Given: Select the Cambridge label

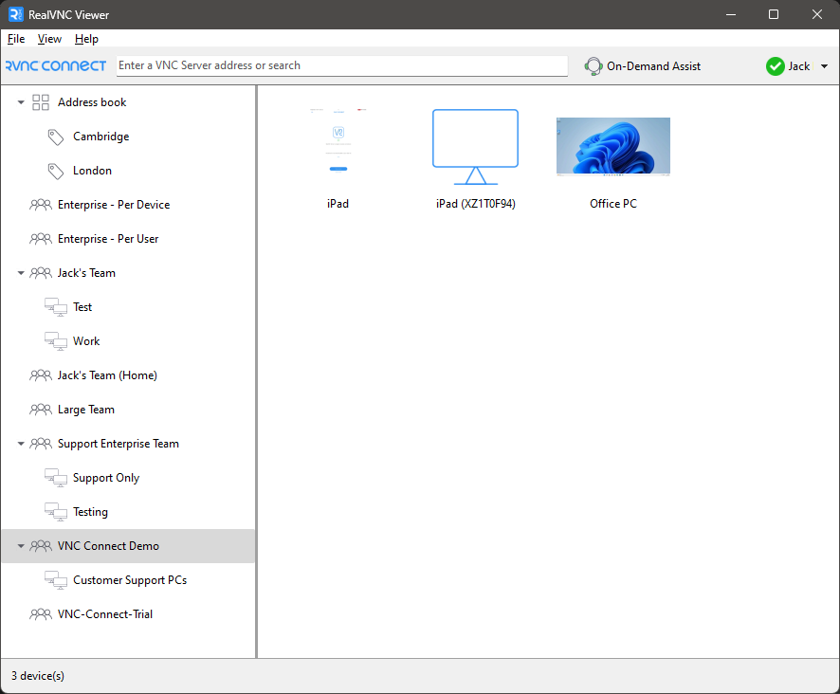Looking at the screenshot, I should pyautogui.click(x=101, y=137).
